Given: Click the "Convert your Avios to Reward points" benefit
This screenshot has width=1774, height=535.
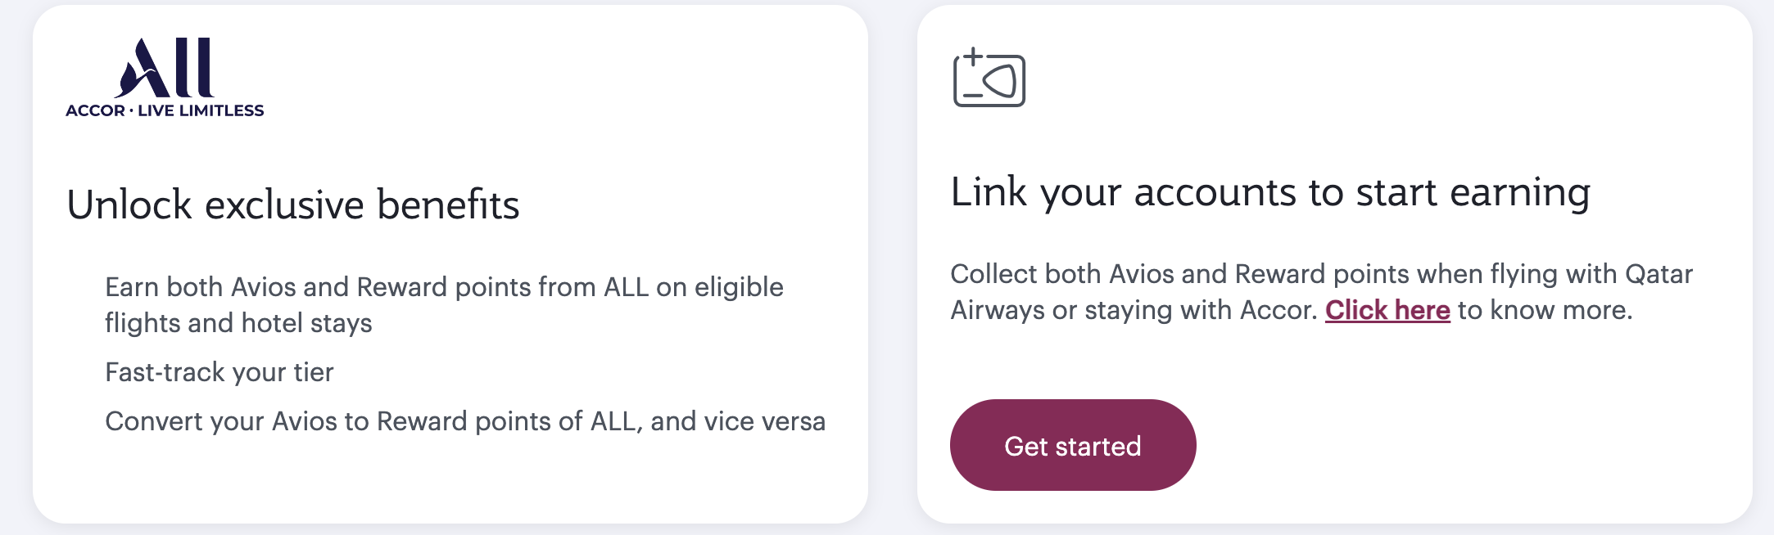Looking at the screenshot, I should [465, 421].
